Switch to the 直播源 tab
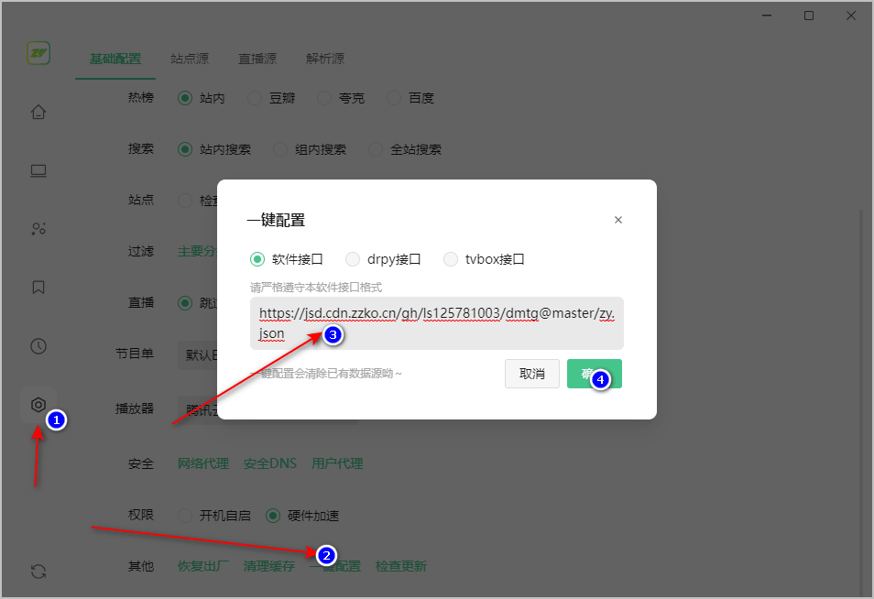The width and height of the screenshot is (874, 599). (257, 59)
